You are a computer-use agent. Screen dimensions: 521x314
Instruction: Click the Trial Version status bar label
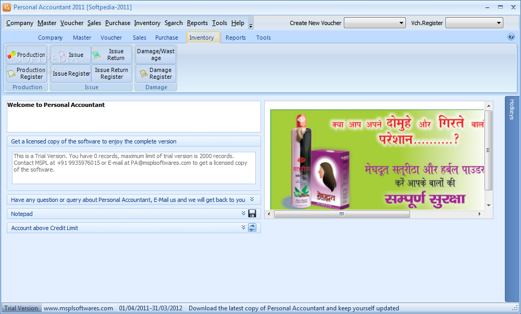21,308
